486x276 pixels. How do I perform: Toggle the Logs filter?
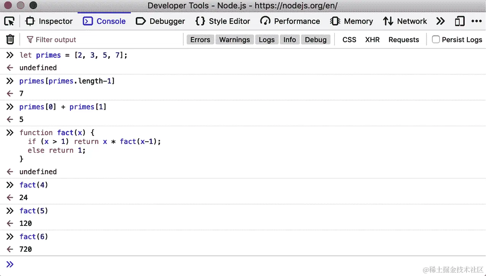[267, 39]
